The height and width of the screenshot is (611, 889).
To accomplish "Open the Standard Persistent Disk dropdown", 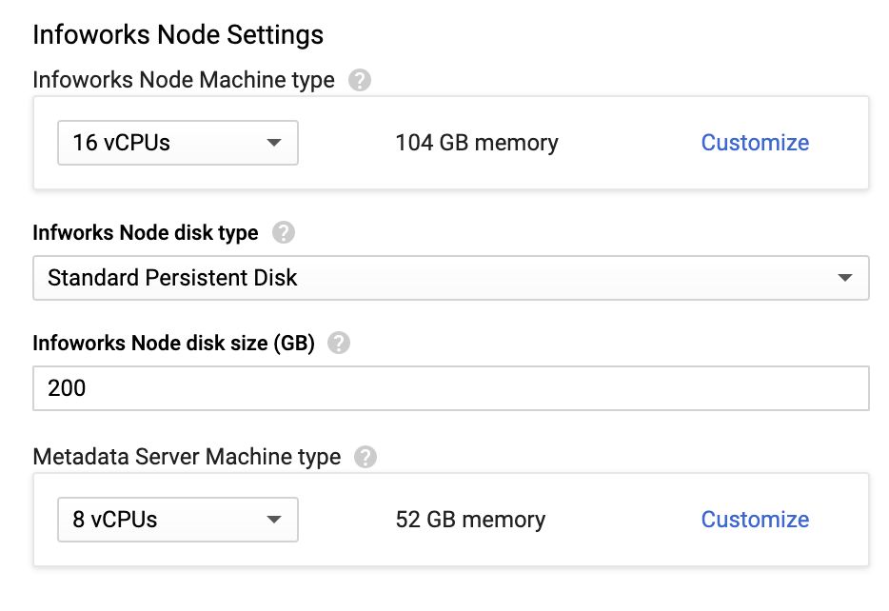I will click(451, 278).
